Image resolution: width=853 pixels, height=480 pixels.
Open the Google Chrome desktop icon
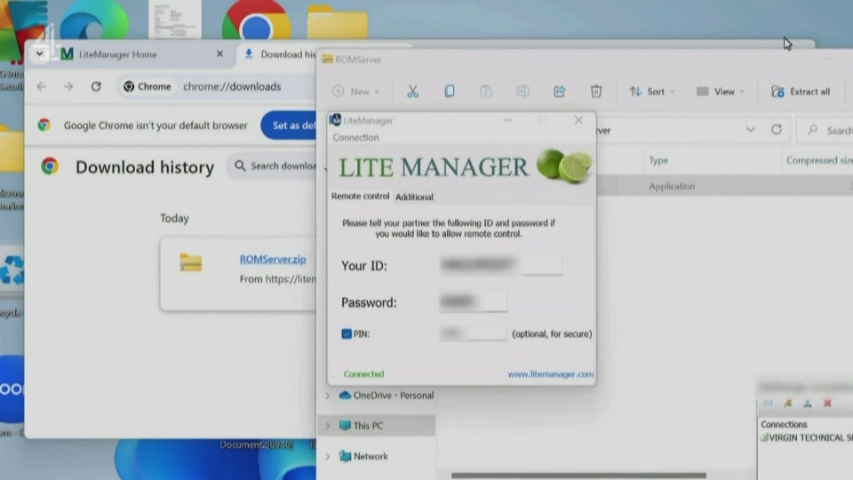[256, 20]
